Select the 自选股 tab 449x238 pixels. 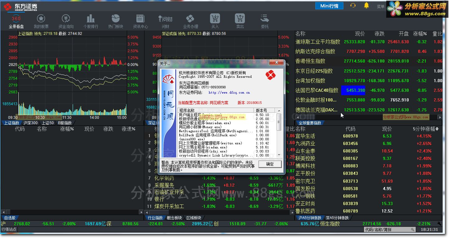[10, 218]
